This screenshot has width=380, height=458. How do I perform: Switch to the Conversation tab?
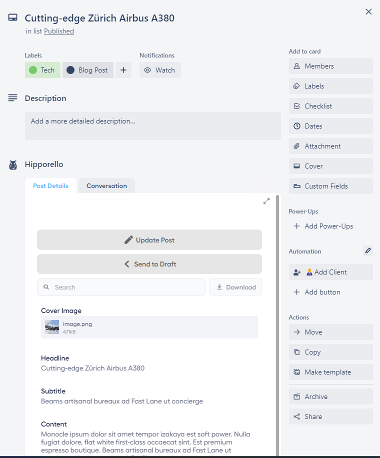pos(106,185)
